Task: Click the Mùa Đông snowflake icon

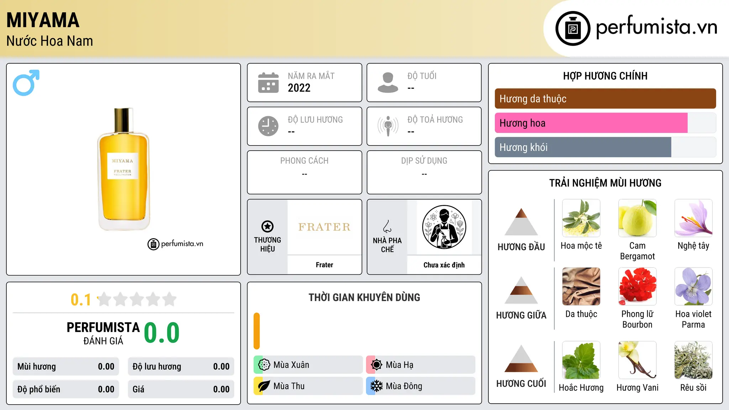Action: point(377,386)
